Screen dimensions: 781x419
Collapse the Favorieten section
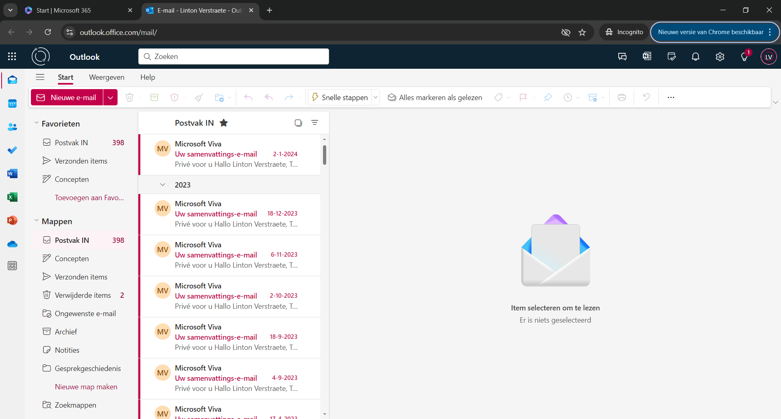pyautogui.click(x=36, y=123)
